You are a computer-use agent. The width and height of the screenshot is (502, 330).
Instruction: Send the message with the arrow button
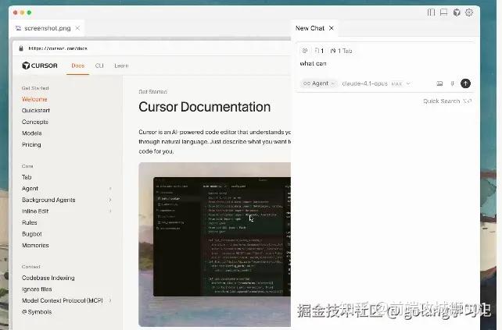coord(465,83)
